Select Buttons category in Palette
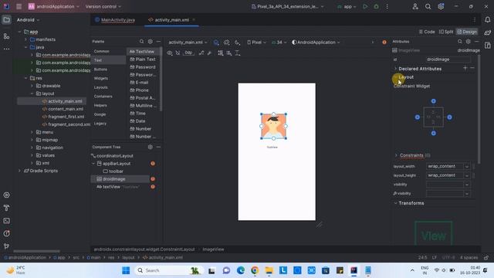 [x=100, y=69]
